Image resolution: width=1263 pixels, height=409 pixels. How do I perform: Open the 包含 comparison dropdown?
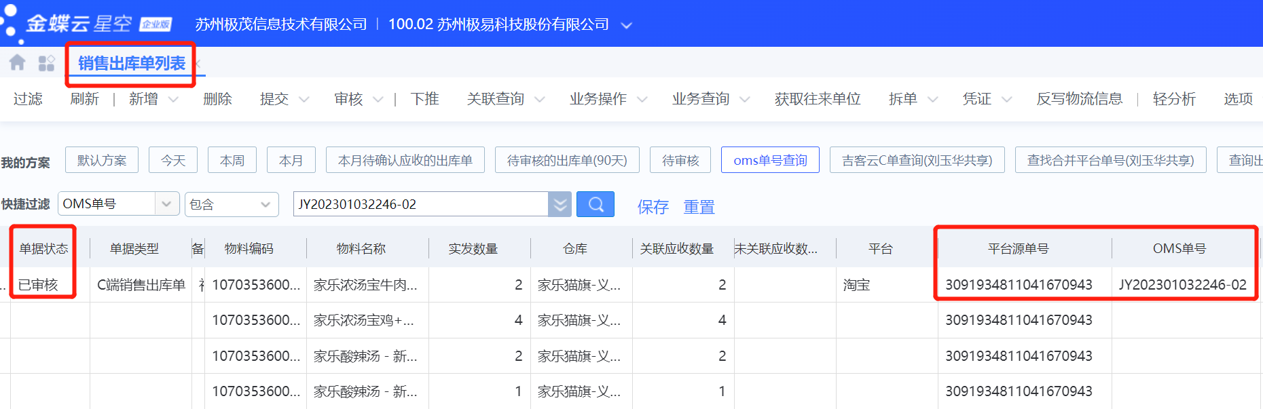[x=232, y=204]
